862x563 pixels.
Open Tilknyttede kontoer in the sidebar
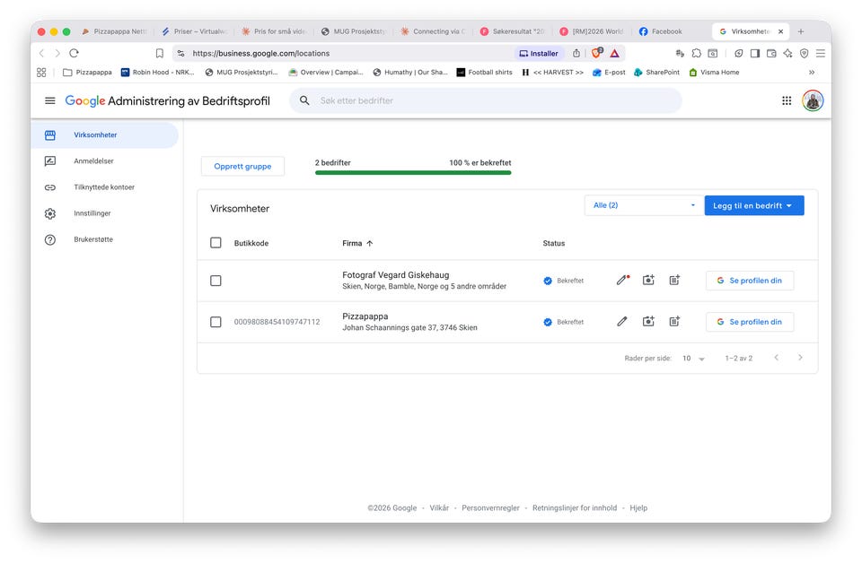point(104,187)
